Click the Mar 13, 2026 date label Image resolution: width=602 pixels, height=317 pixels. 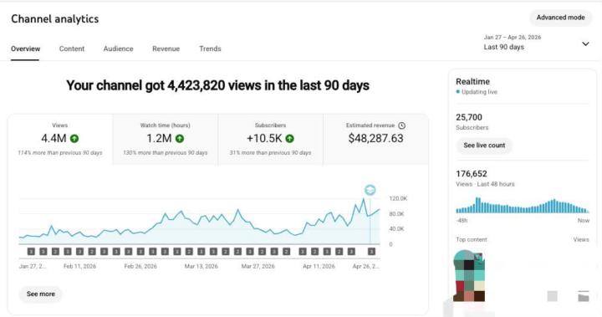pos(202,266)
